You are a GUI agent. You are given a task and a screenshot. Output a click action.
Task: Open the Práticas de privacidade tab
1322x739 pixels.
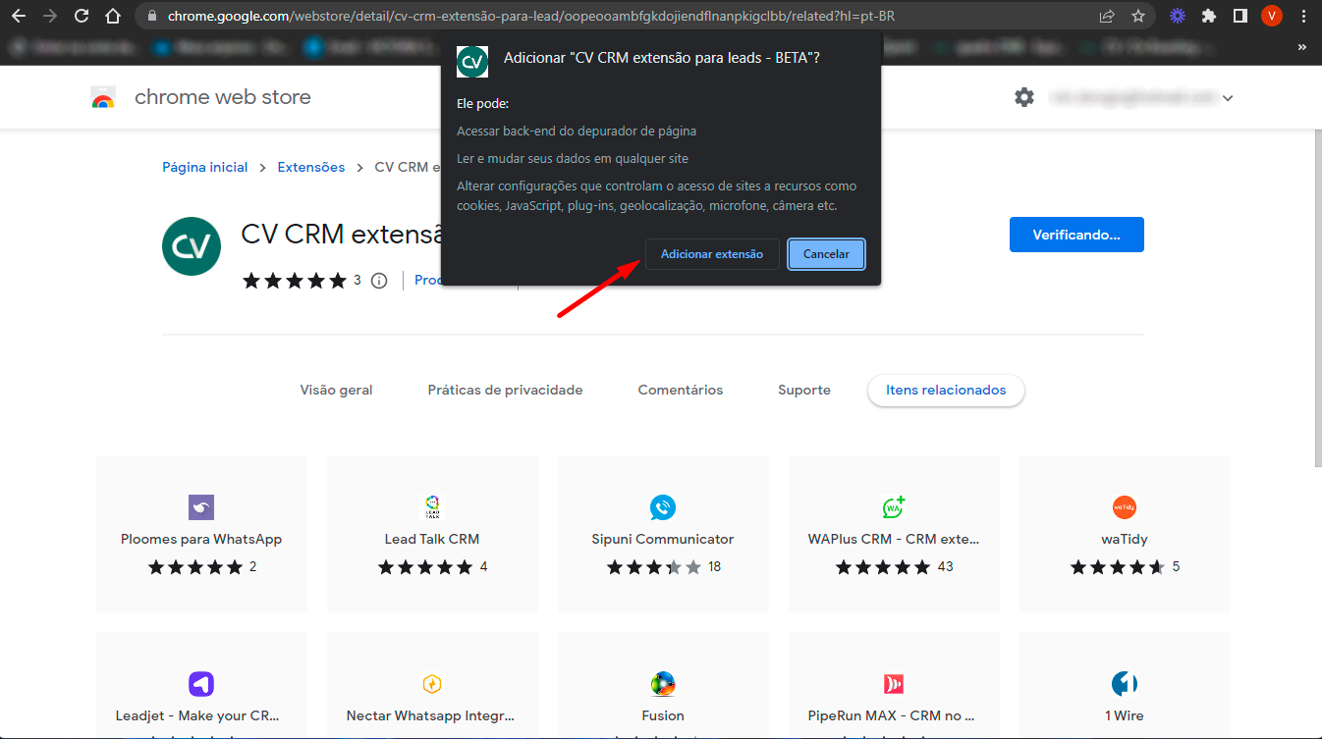(506, 390)
